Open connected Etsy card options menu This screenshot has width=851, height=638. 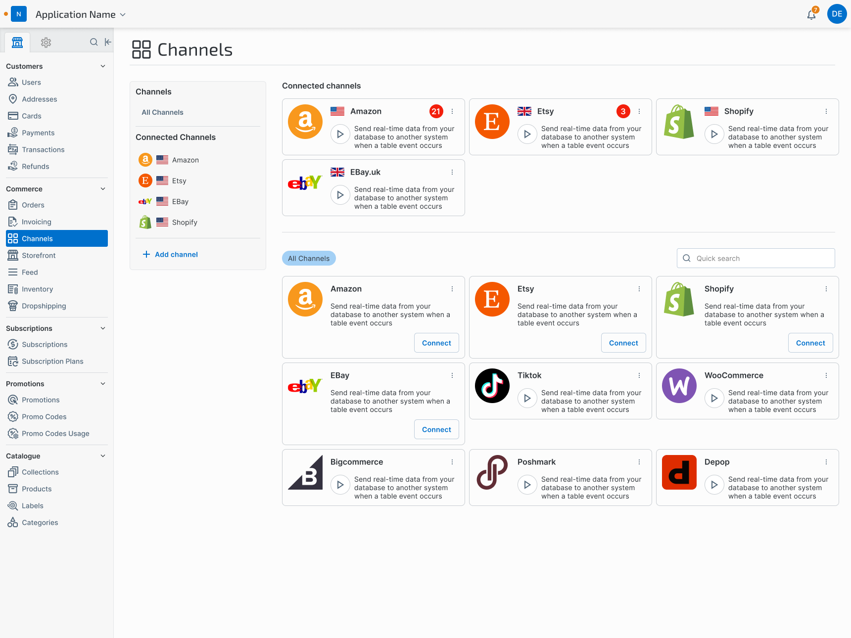point(639,111)
